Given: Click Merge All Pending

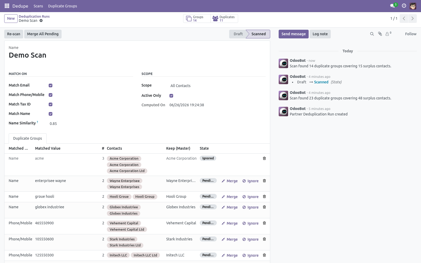Looking at the screenshot, I should [43, 34].
